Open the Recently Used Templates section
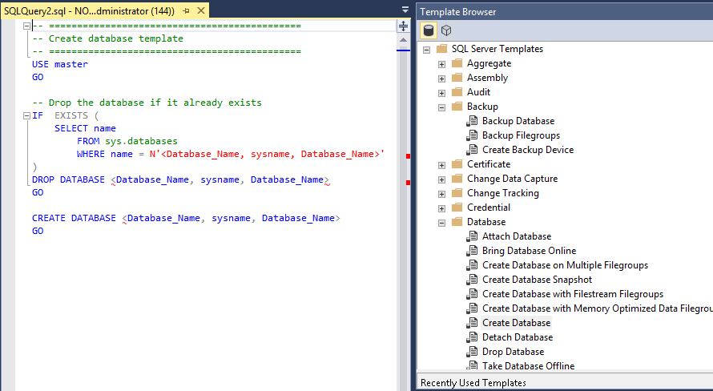Viewport: 713px width, 391px height. 473,383
